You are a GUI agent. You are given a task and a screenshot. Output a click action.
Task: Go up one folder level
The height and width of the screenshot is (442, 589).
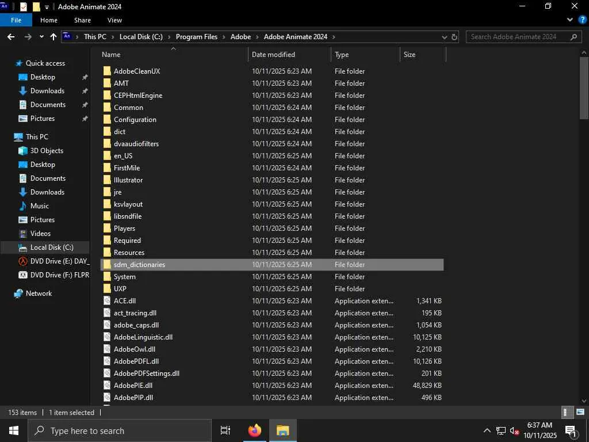pos(53,37)
